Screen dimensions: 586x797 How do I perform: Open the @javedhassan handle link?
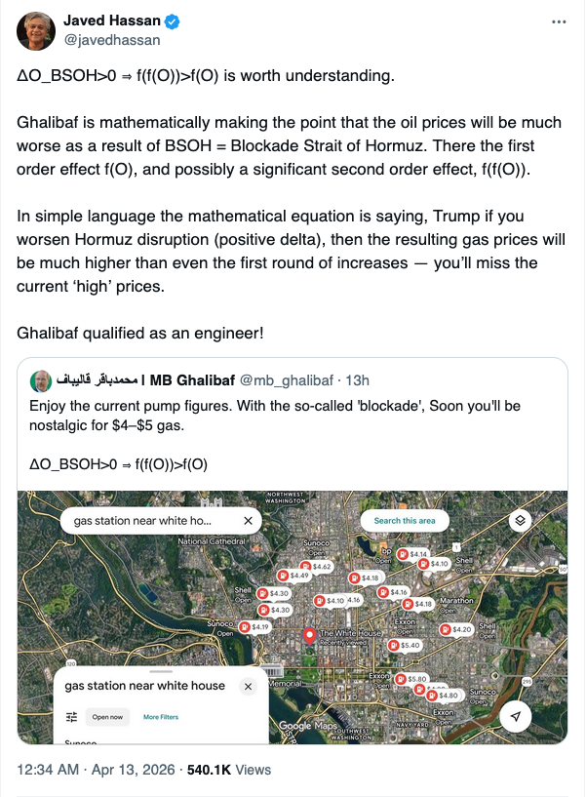pos(111,40)
